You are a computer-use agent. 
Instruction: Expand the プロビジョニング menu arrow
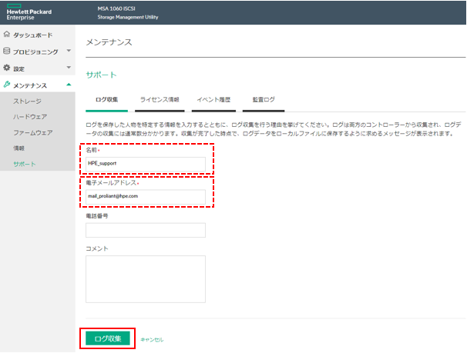[69, 52]
